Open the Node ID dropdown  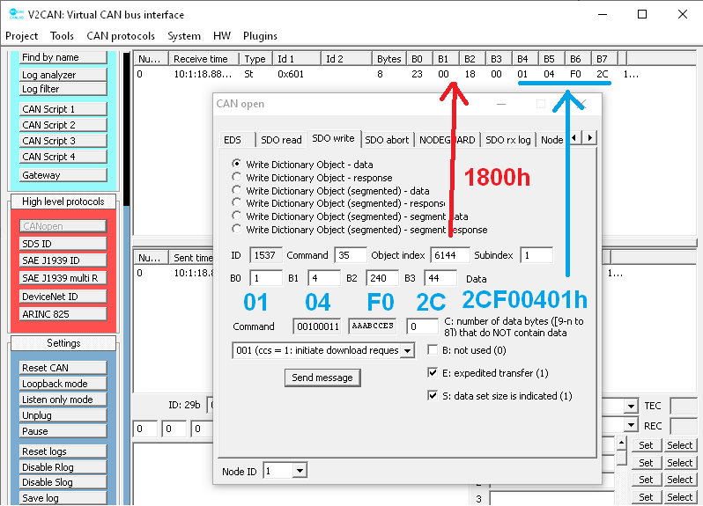tap(300, 471)
